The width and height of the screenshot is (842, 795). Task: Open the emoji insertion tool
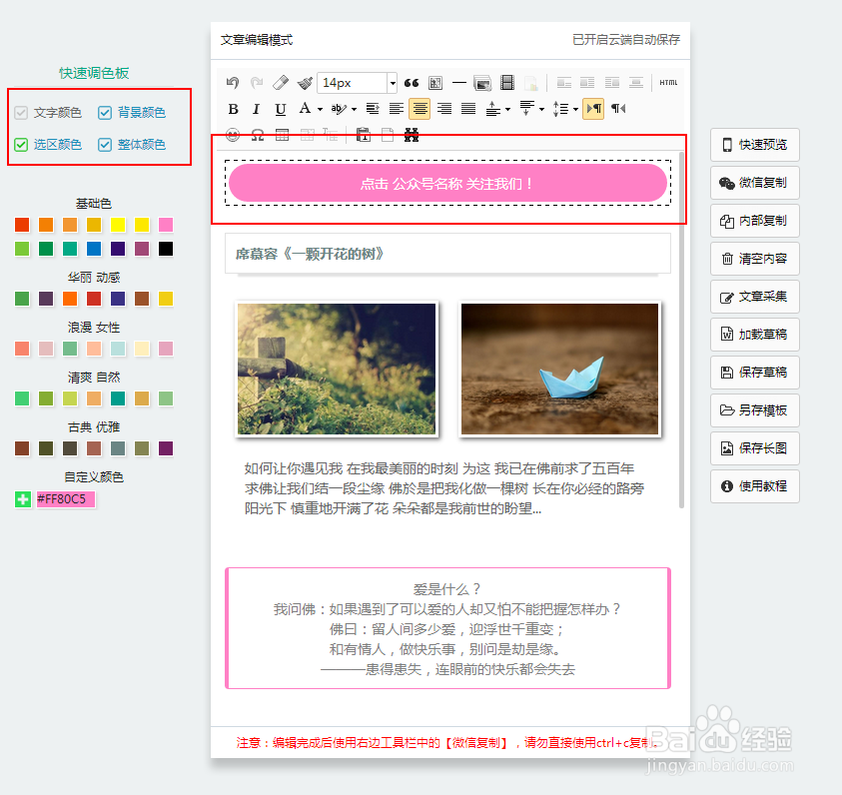235,134
